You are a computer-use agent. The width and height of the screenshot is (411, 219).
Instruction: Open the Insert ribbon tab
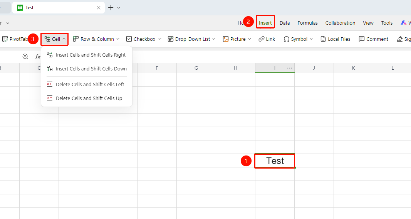(265, 23)
